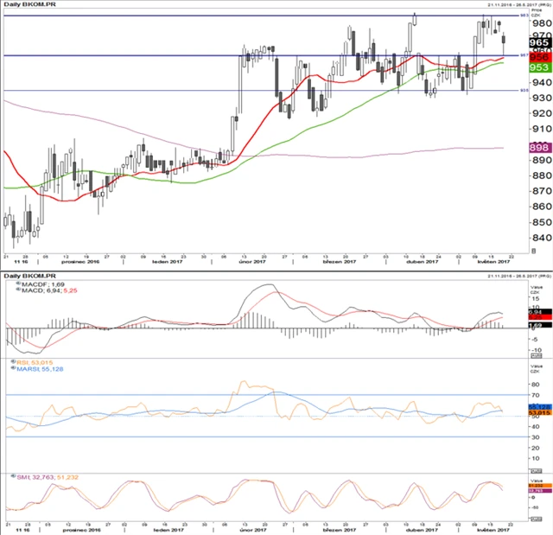Toggle the eye icon beside MACD

(18, 290)
